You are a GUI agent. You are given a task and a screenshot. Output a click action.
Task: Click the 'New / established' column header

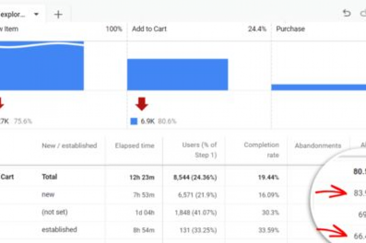pyautogui.click(x=69, y=146)
